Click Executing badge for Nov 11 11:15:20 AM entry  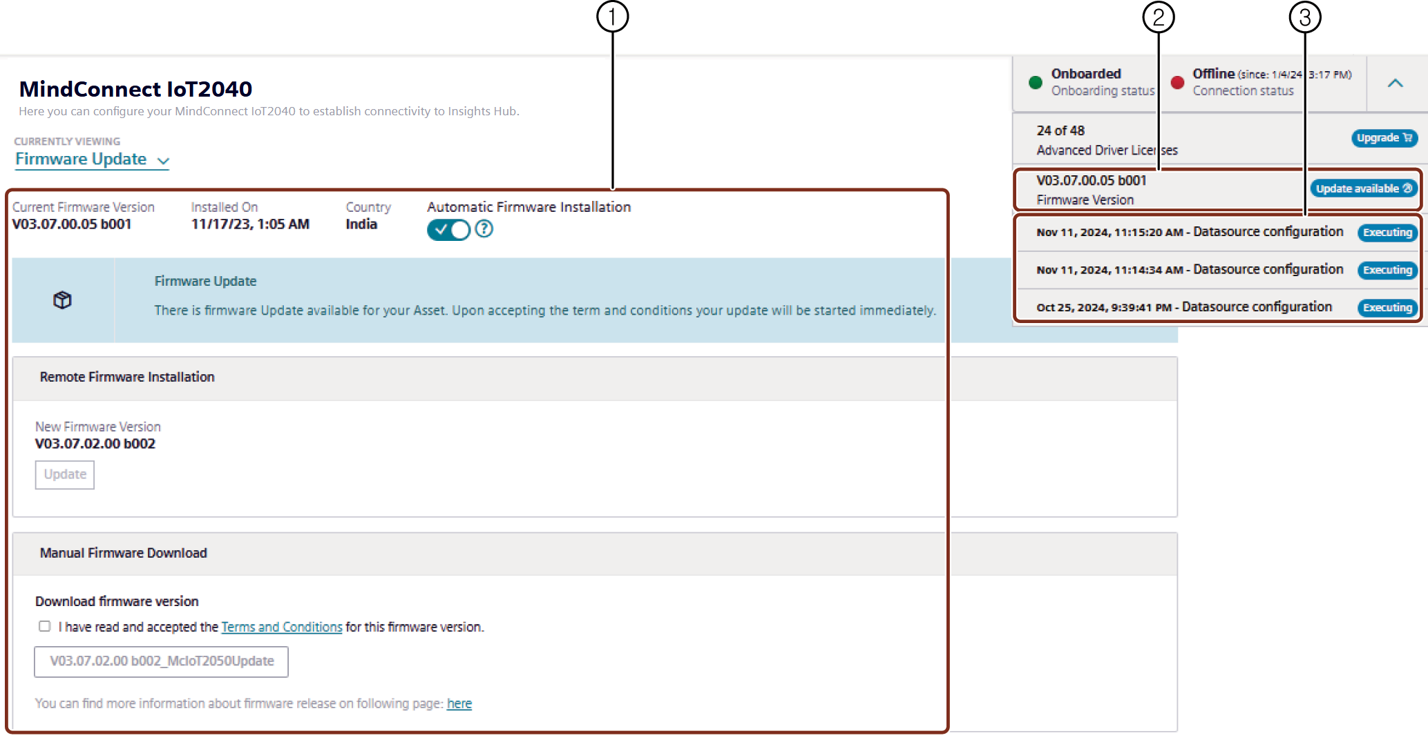(x=1387, y=233)
